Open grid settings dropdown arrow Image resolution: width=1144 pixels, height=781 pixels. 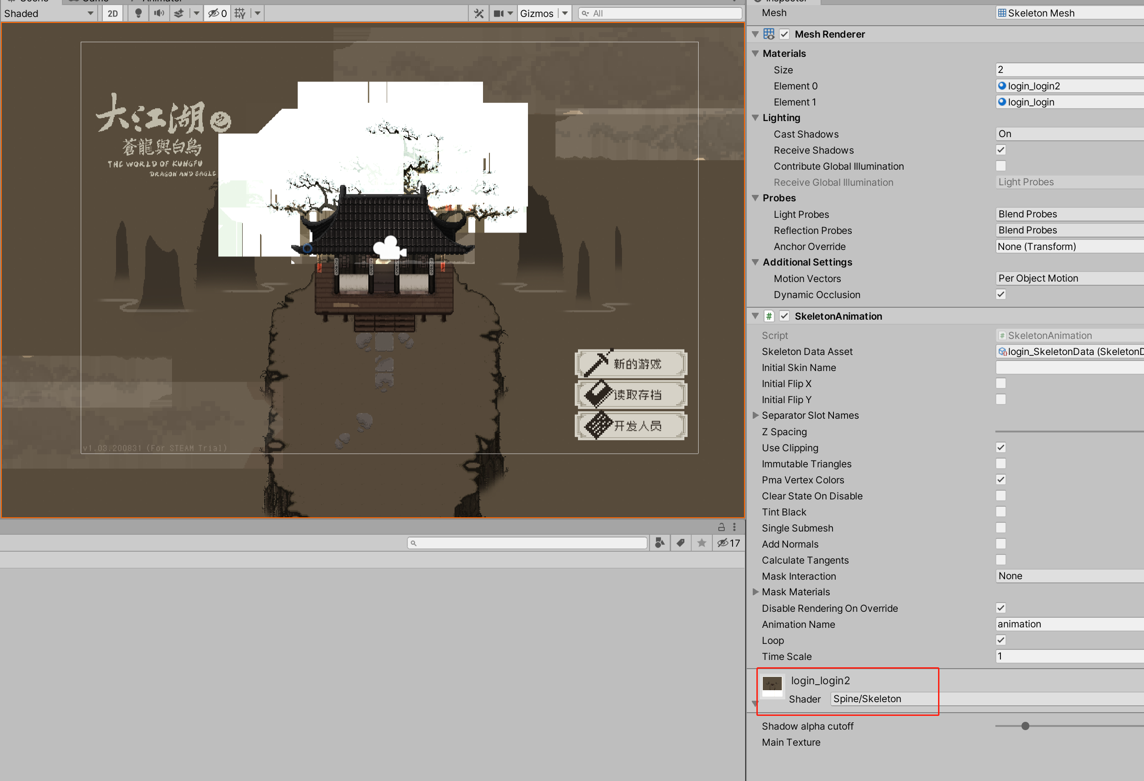pyautogui.click(x=257, y=13)
